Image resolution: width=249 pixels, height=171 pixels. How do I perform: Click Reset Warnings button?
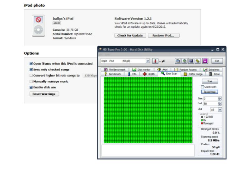coord(44,94)
